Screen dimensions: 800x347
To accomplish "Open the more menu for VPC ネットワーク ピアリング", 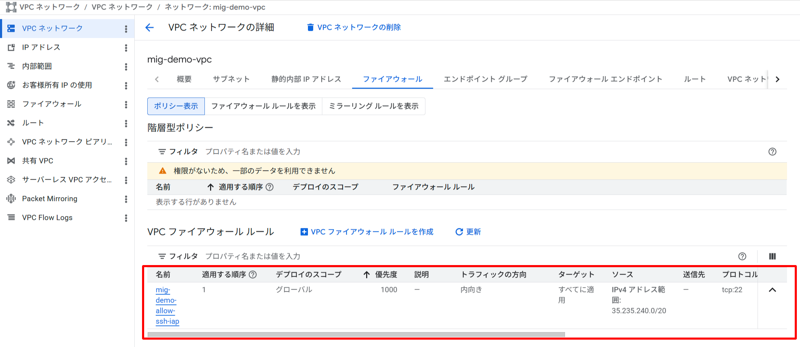I will tap(126, 142).
